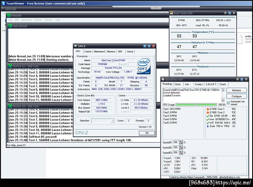This screenshot has width=253, height=187.
Task: Open the Advanced menu in Prime95
Action: tap(27, 20)
